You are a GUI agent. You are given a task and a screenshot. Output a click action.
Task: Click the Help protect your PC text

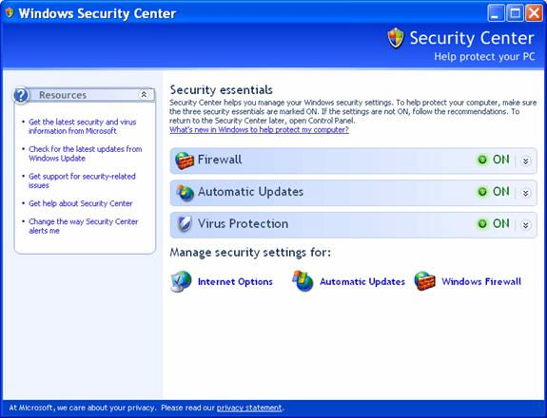click(484, 56)
